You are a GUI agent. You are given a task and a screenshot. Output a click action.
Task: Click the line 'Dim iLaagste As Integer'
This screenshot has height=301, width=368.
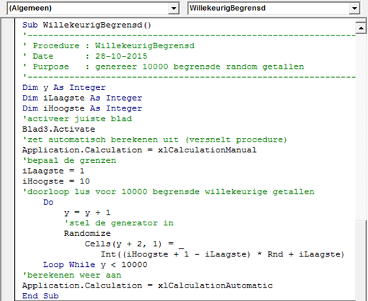point(82,98)
